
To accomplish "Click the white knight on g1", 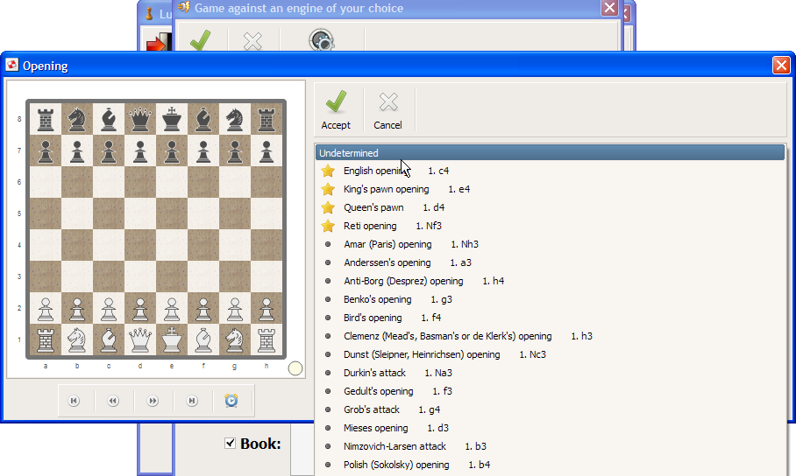I will pos(235,339).
